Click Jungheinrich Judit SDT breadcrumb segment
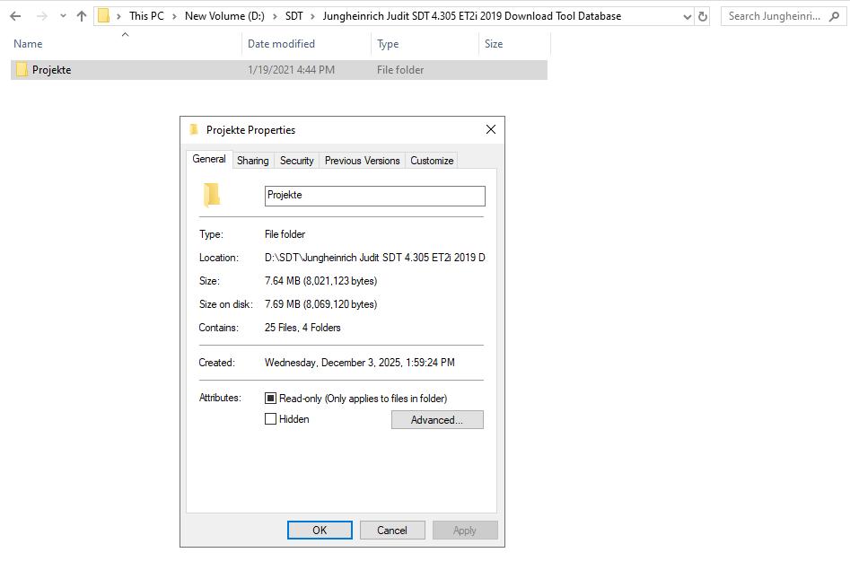This screenshot has height=579, width=850. [x=471, y=16]
